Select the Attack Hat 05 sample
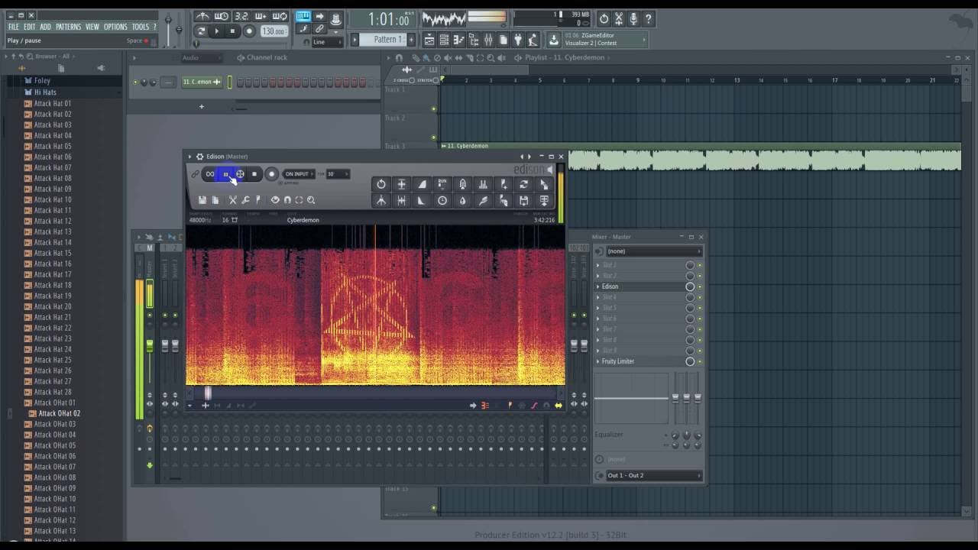This screenshot has height=550, width=978. pyautogui.click(x=53, y=146)
